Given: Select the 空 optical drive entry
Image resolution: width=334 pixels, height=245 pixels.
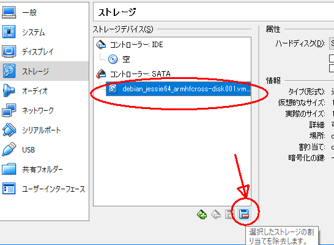Looking at the screenshot, I should 126,59.
